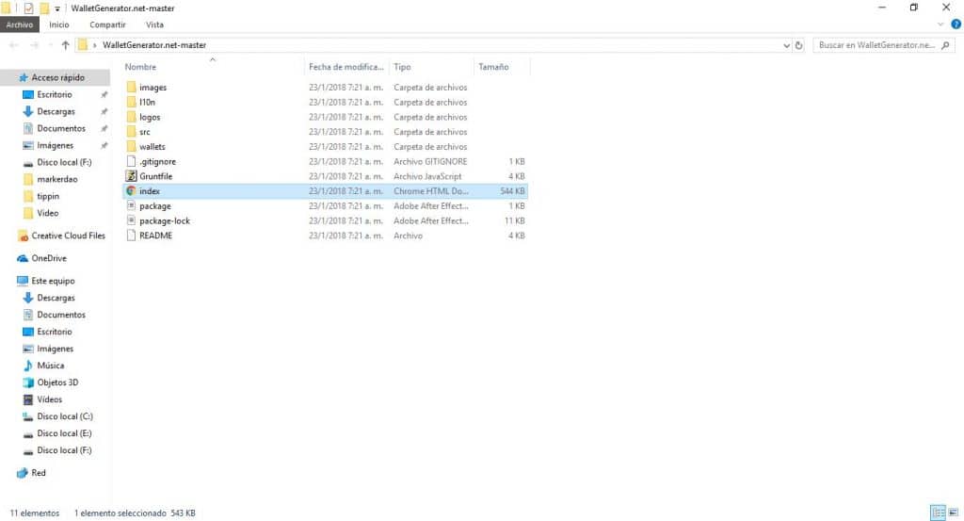Select the wallets folder
Screen dimensions: 964x521
point(152,146)
